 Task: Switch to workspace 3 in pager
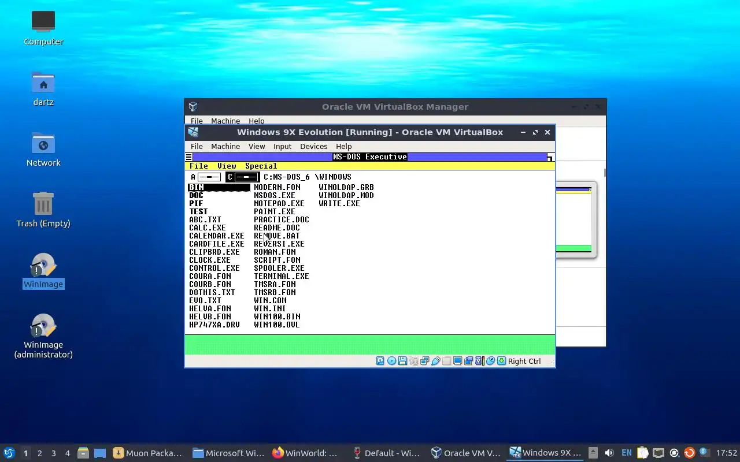point(54,453)
